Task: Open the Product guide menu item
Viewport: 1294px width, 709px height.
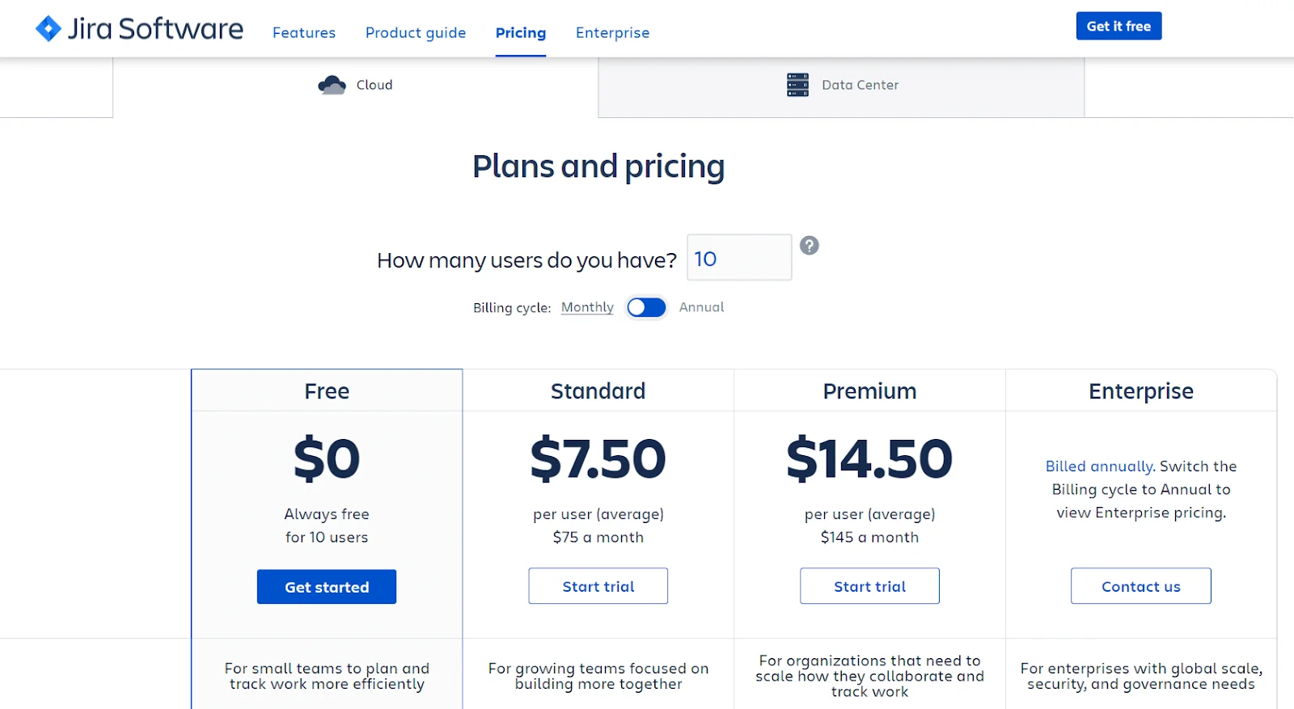Action: [x=416, y=32]
